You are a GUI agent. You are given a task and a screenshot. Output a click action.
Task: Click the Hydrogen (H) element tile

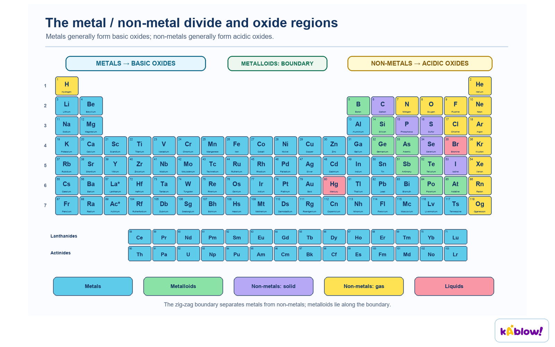coord(67,86)
